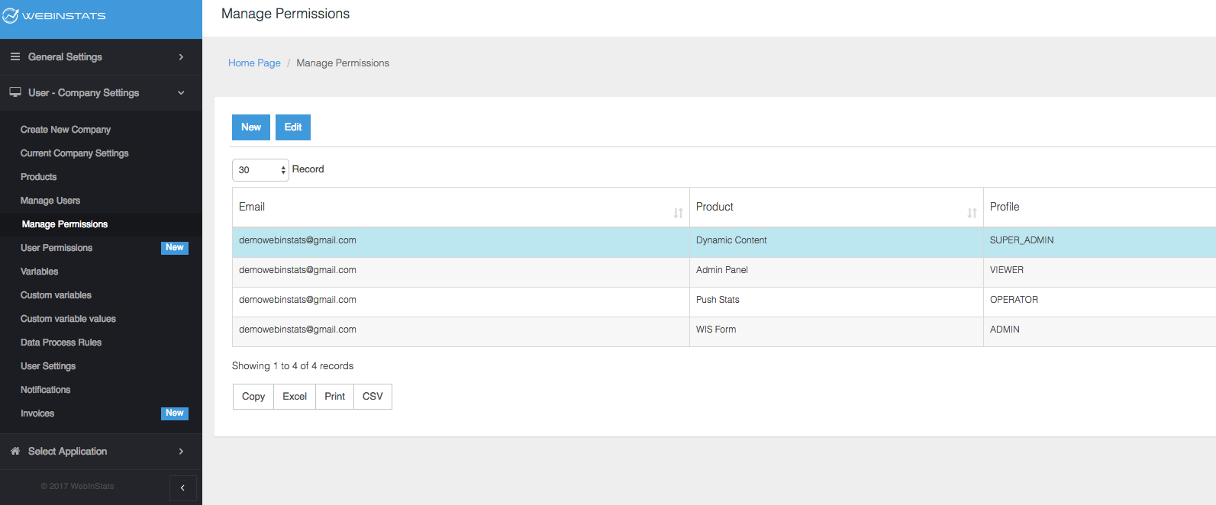Print the permissions table
This screenshot has height=505, width=1216.
point(334,397)
